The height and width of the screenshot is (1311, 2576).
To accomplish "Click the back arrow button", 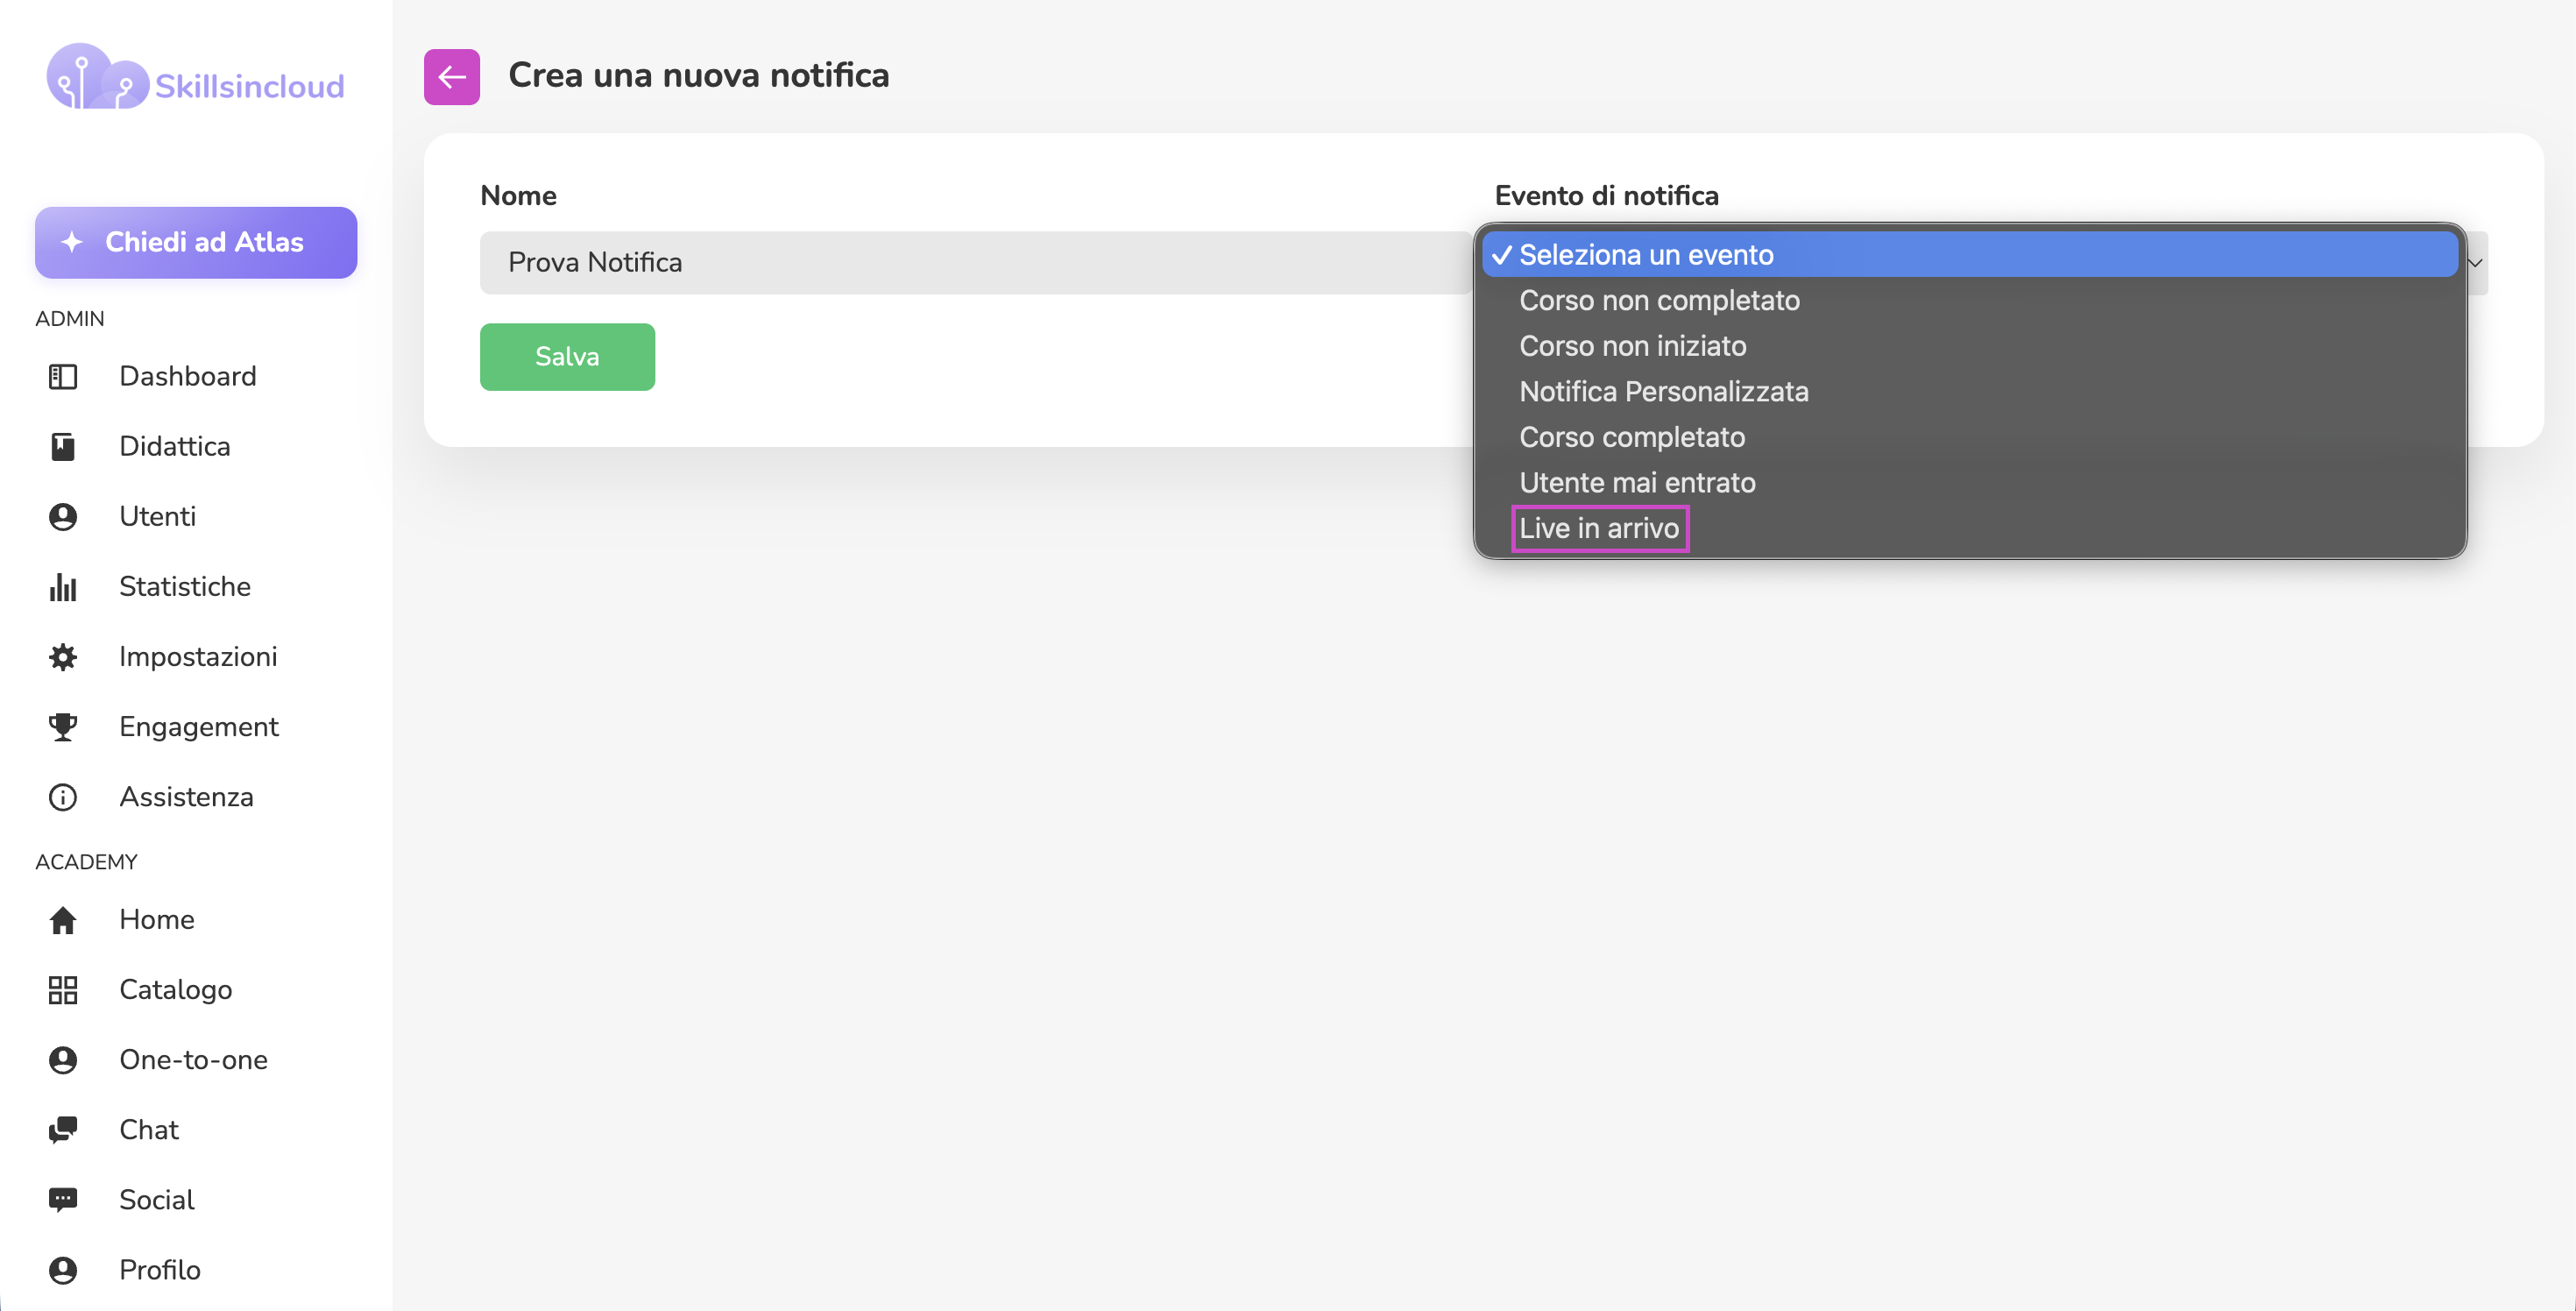I will coord(451,76).
